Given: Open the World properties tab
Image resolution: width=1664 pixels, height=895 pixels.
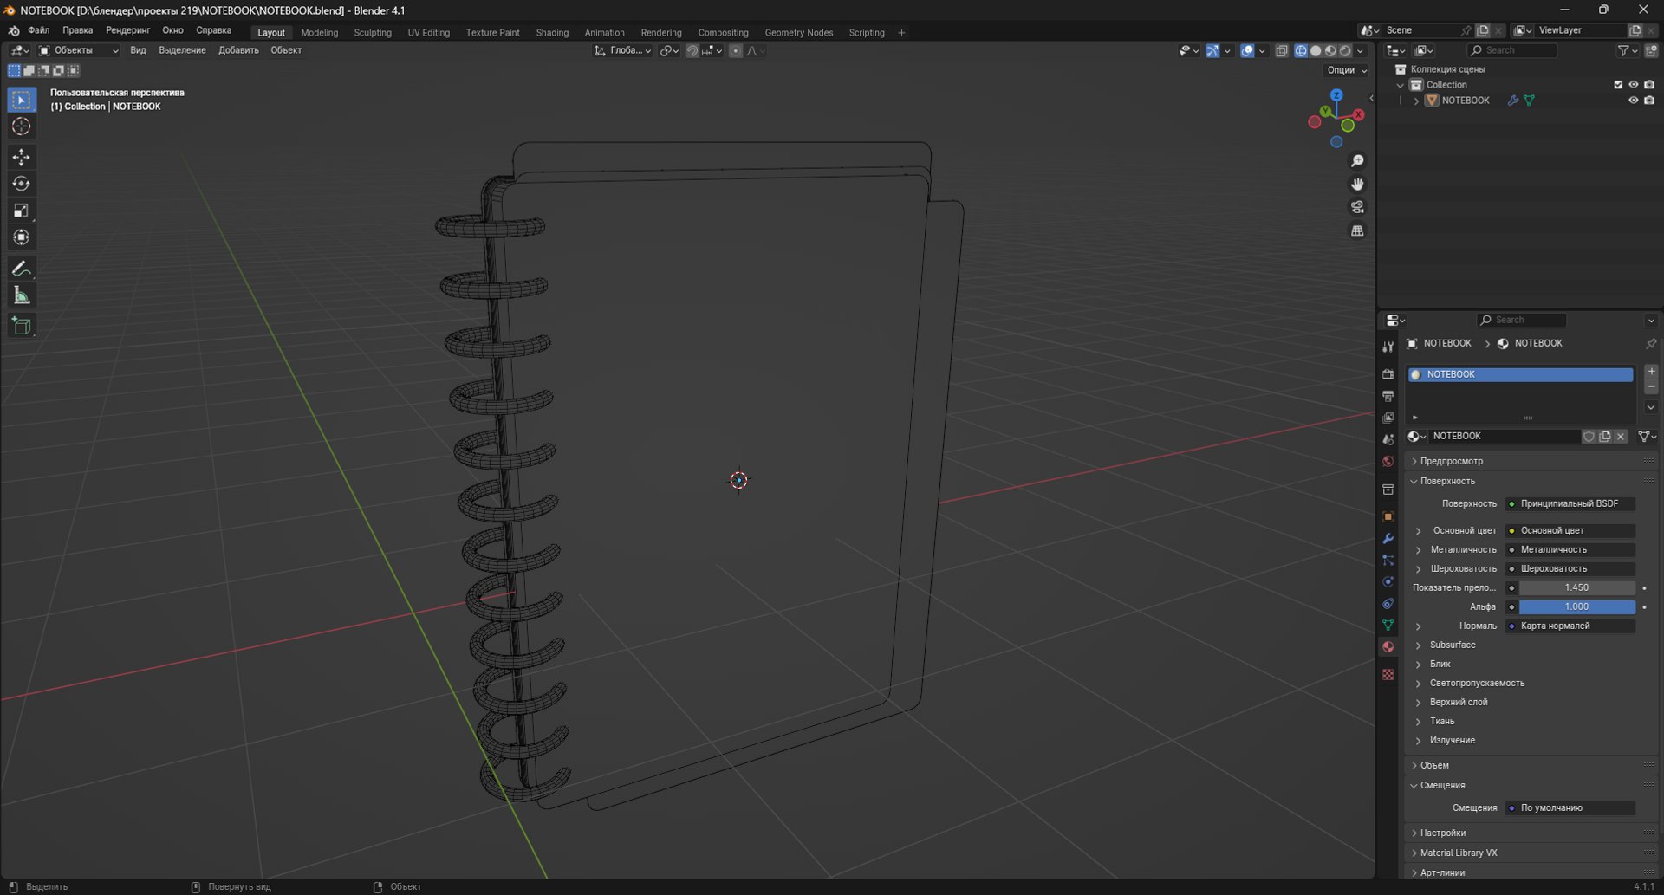Looking at the screenshot, I should 1388,462.
